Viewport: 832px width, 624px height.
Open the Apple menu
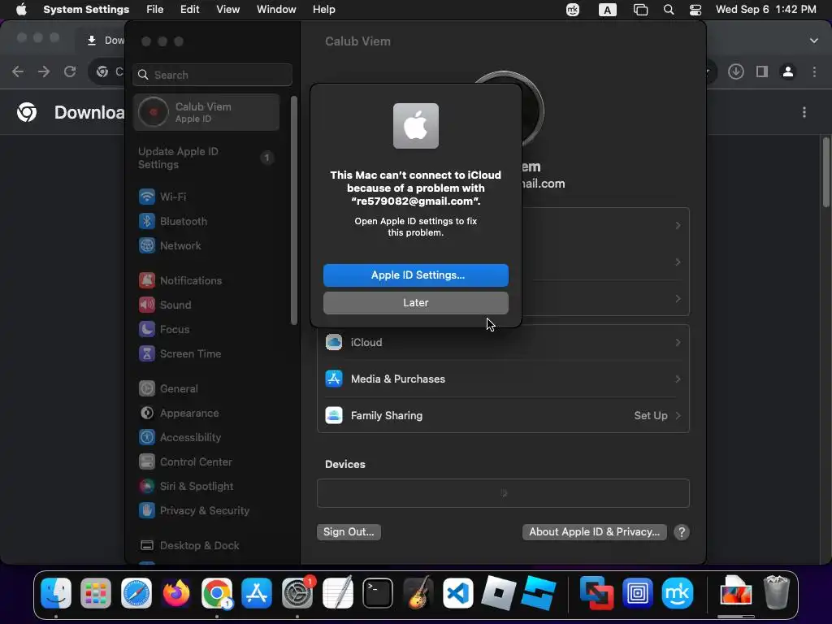tap(21, 10)
